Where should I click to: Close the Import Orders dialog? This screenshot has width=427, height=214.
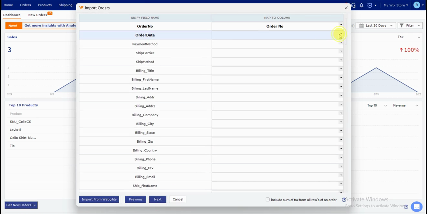pyautogui.click(x=346, y=8)
